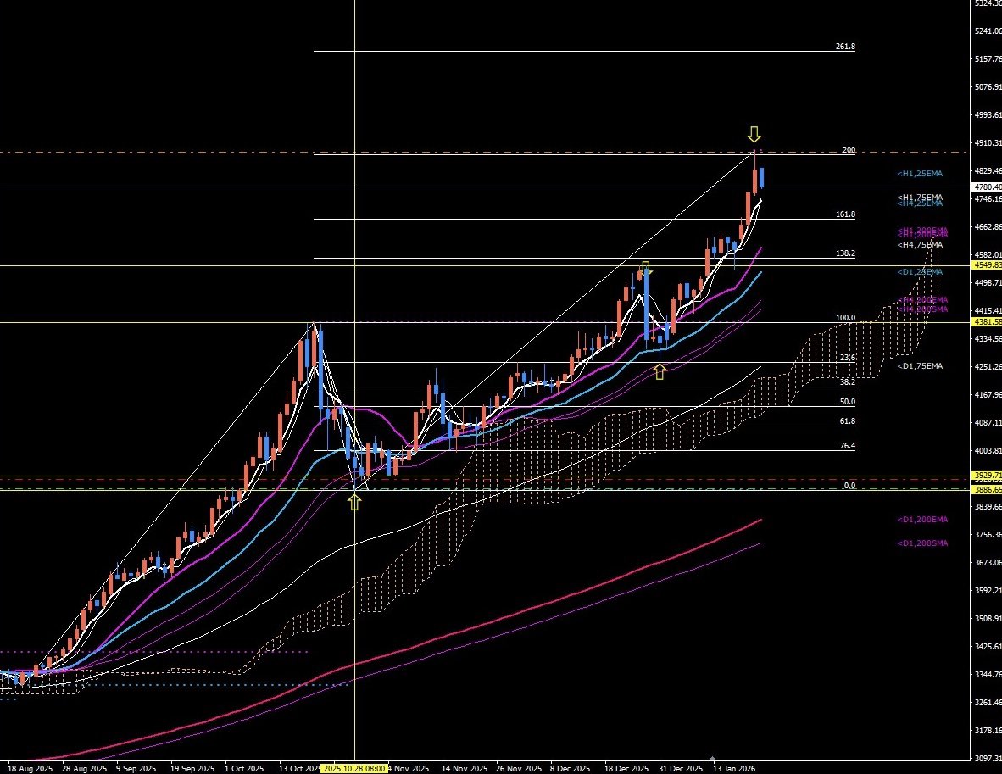Click the Fibonacci 76.4 level label
The height and width of the screenshot is (774, 1002).
(x=848, y=446)
